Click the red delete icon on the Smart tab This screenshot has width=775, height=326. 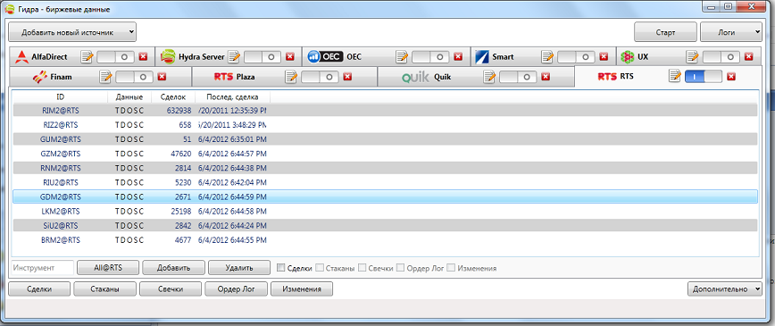coord(604,57)
